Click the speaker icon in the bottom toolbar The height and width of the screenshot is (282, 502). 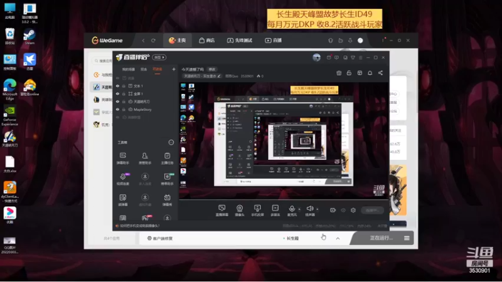309,209
